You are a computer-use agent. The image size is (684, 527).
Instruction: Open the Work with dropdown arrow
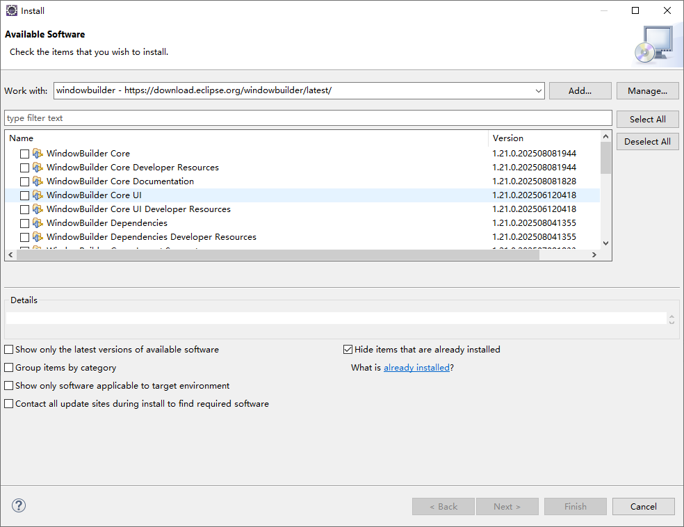point(538,91)
